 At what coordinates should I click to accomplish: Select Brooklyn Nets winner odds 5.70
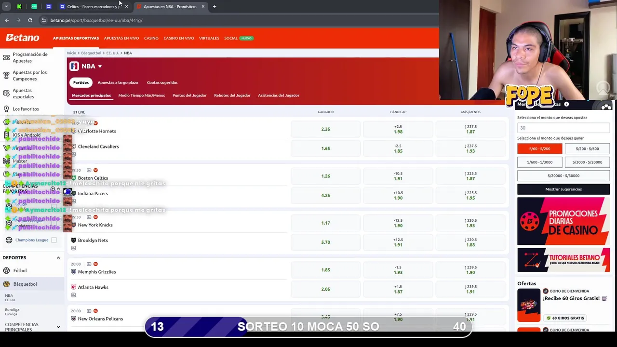(x=325, y=242)
